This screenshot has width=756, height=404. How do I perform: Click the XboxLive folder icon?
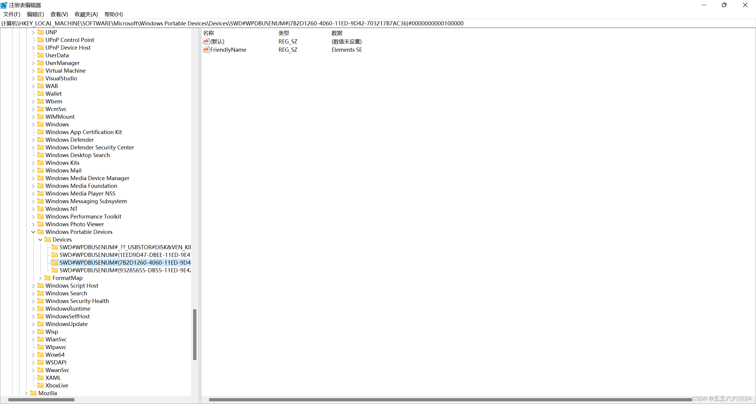click(x=40, y=385)
